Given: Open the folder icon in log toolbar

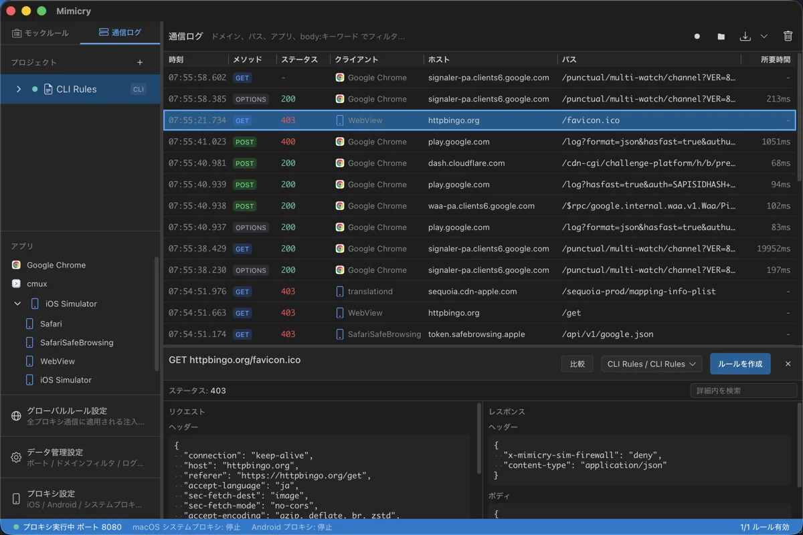Looking at the screenshot, I should (x=721, y=37).
